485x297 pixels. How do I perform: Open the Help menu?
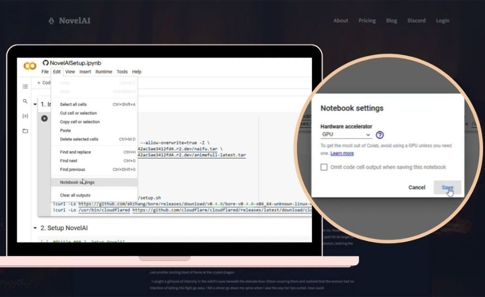point(137,72)
